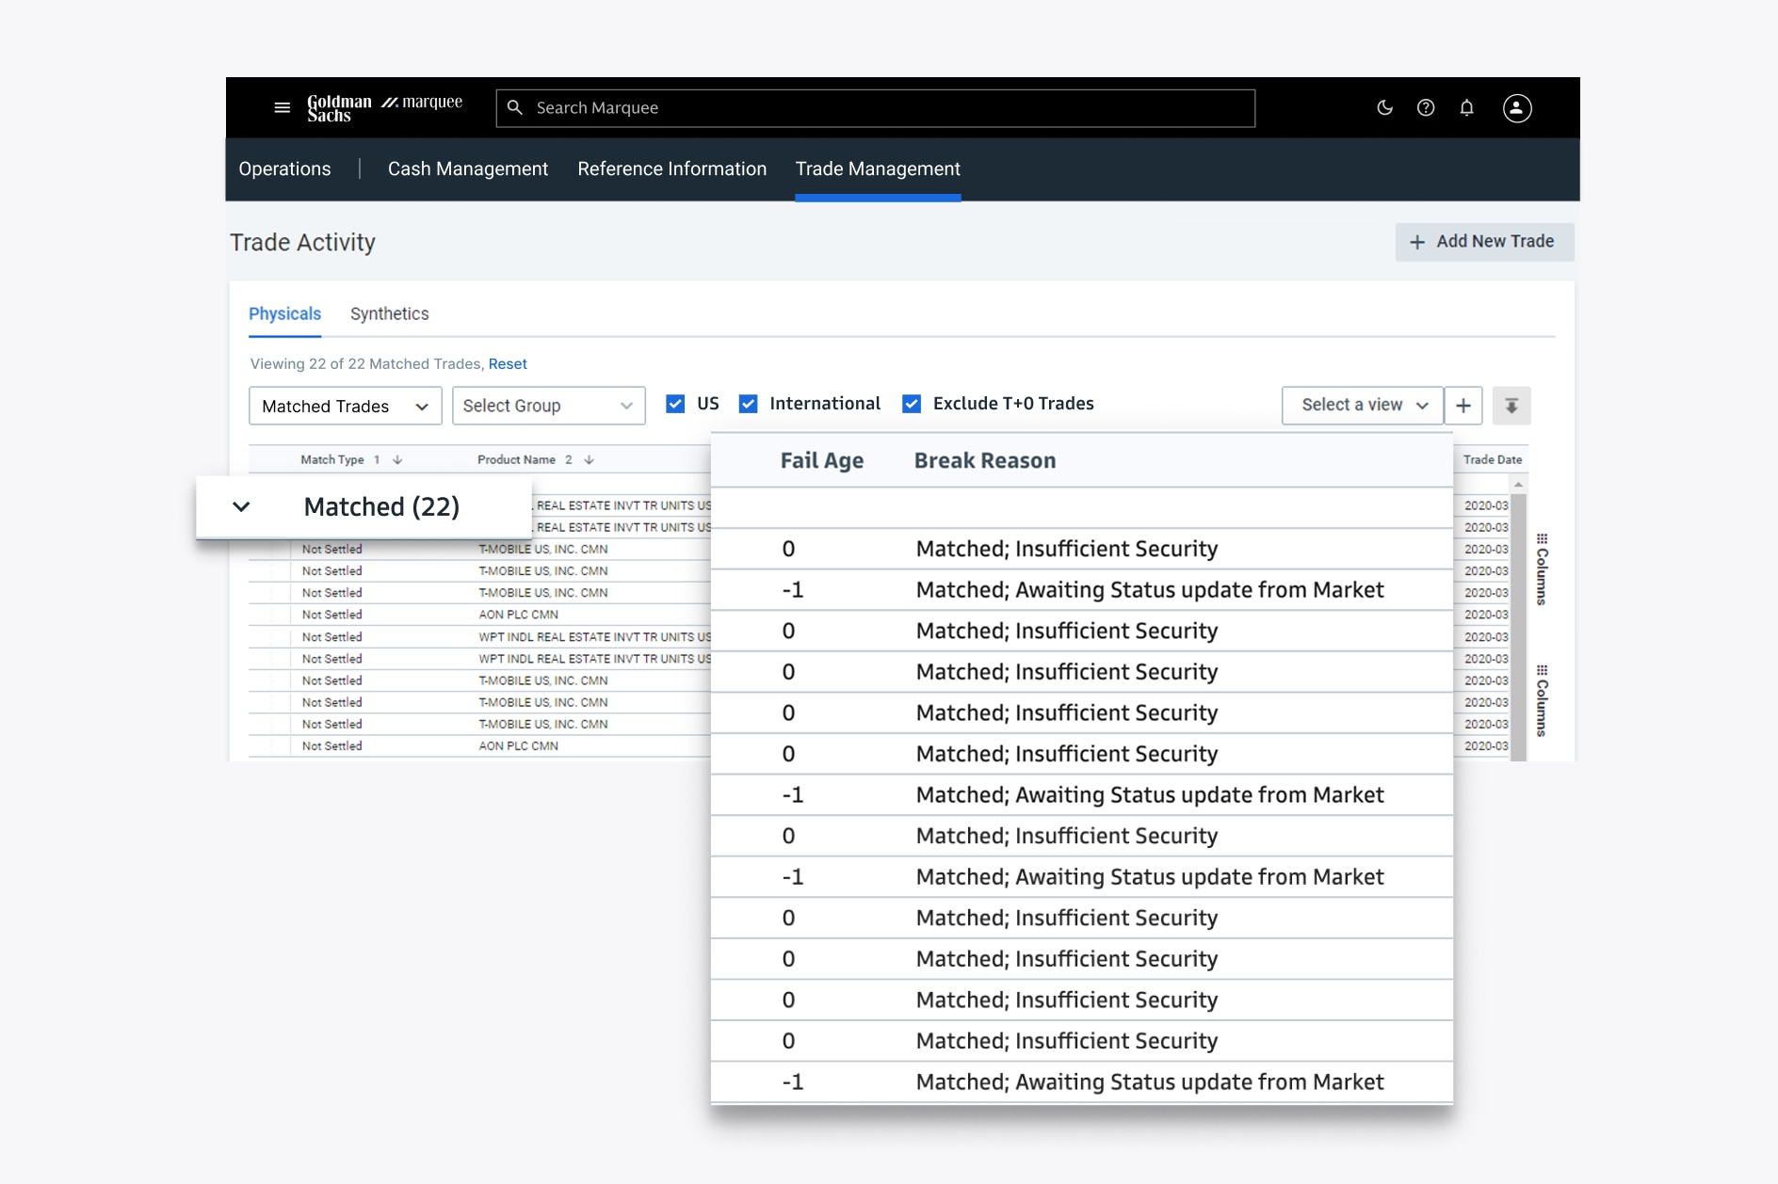
Task: Toggle Exclude T+0 Trades checkbox
Action: click(912, 404)
